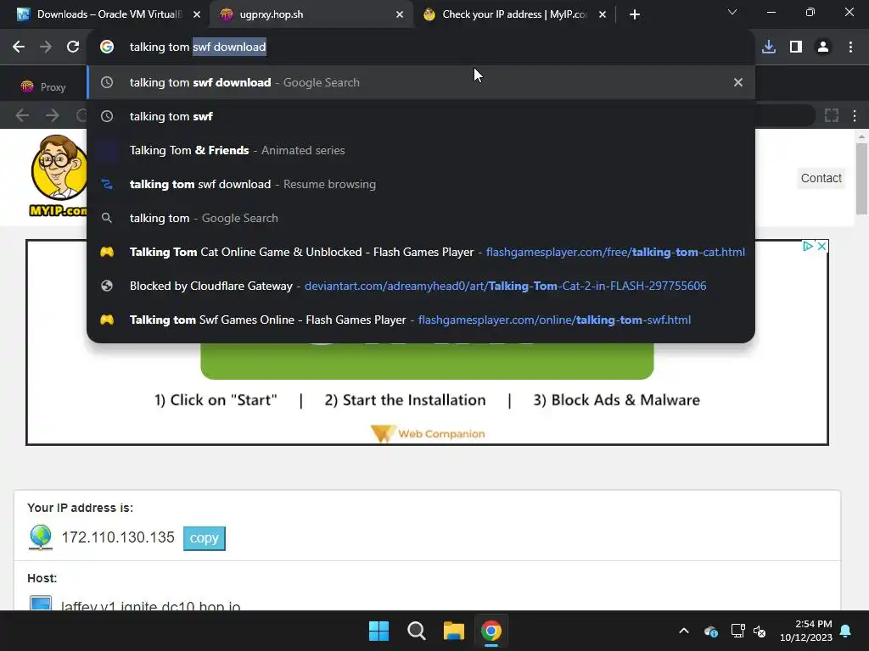Screen dimensions: 869x651
Task: Open Talking Tom Cat Online Game & Unblocked suggestion
Action: click(421, 252)
